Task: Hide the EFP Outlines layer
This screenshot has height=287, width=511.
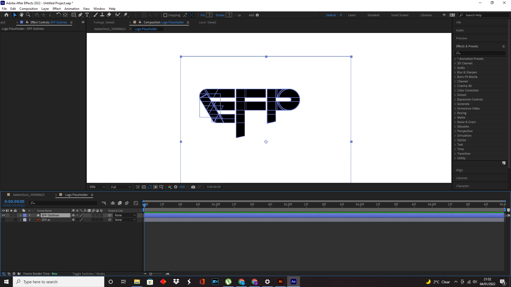Action: pyautogui.click(x=3, y=215)
